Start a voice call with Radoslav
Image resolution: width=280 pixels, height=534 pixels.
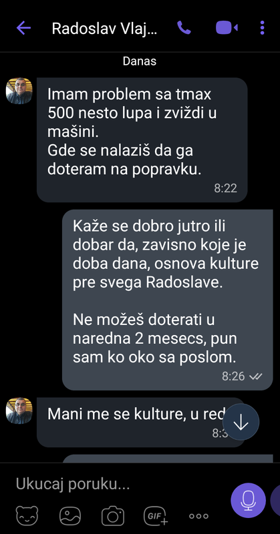(184, 27)
